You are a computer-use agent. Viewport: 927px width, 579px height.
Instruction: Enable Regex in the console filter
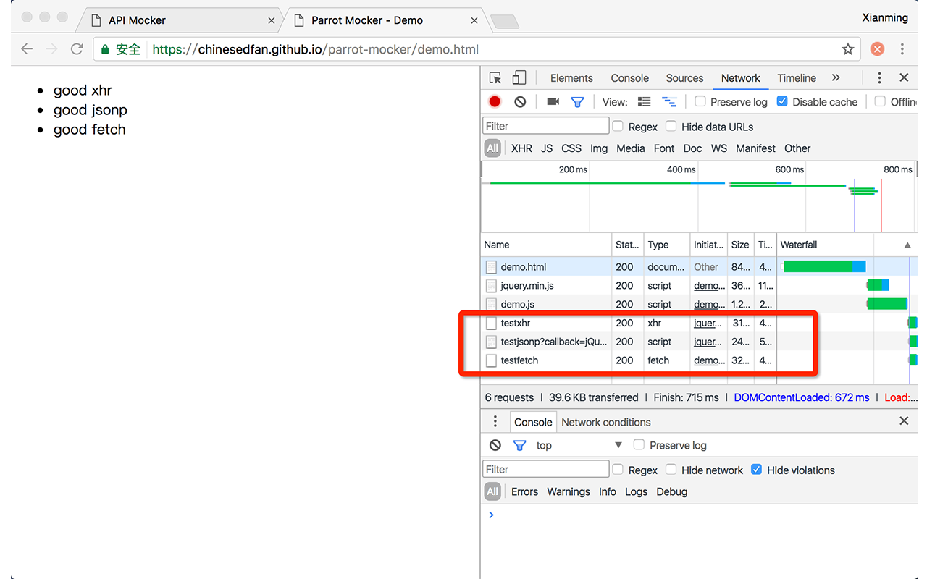[x=618, y=469]
